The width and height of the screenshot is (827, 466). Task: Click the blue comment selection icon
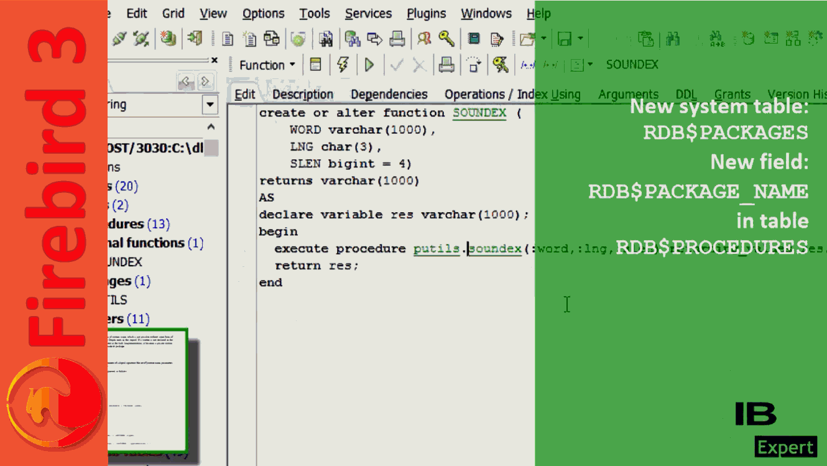(x=529, y=65)
